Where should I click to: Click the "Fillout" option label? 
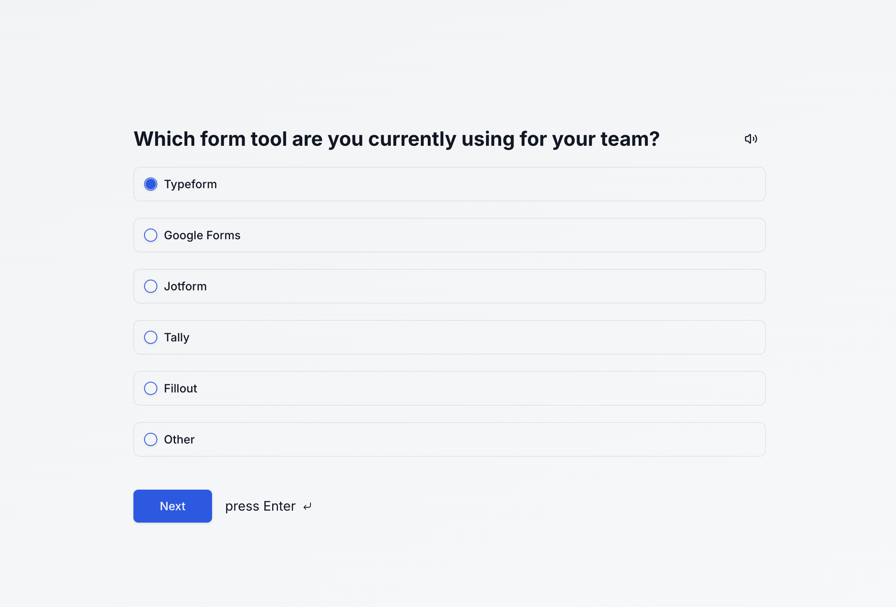tap(180, 388)
